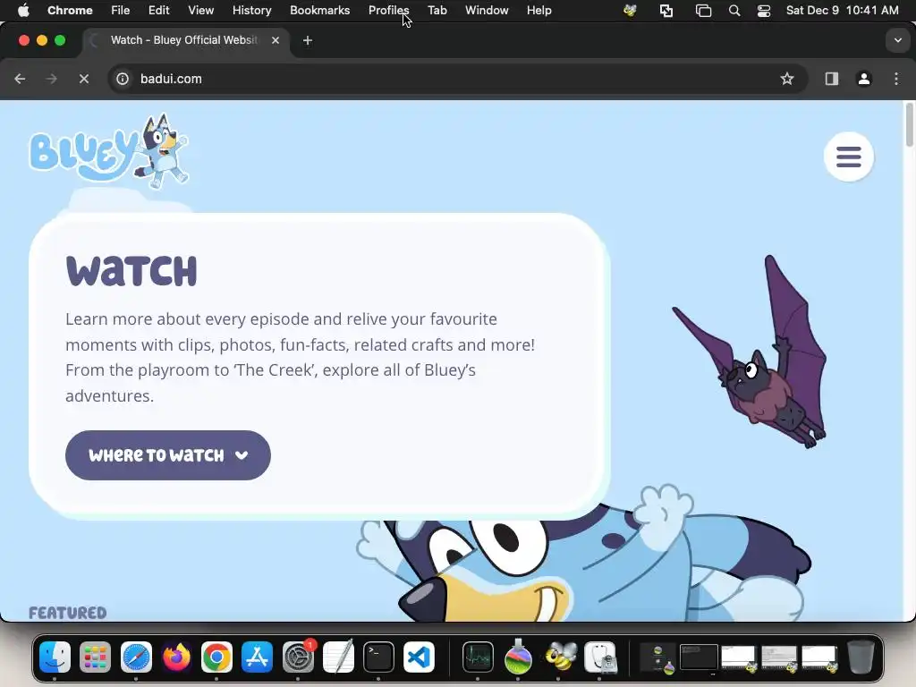Click the badui.com address bar
This screenshot has height=687, width=916.
[x=458, y=79]
